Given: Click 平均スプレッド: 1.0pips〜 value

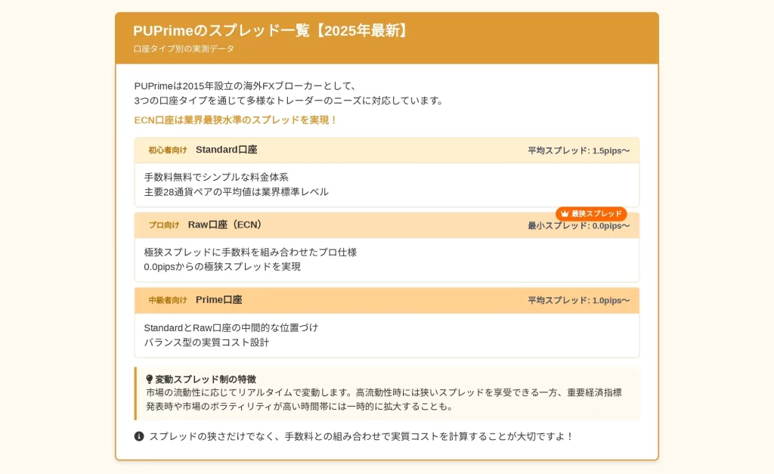Looking at the screenshot, I should (x=578, y=300).
